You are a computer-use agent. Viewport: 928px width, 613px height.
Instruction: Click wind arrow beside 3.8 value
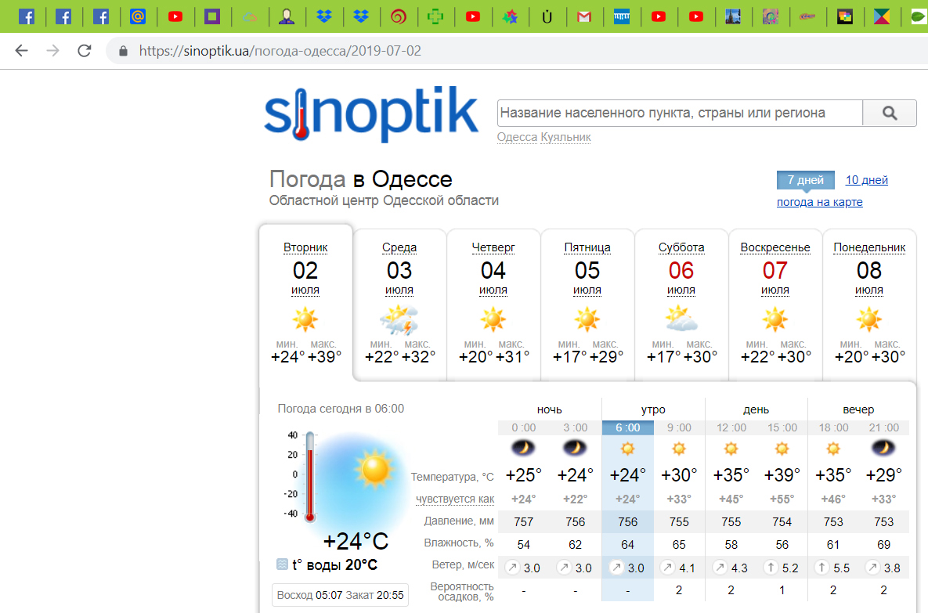[x=872, y=568]
